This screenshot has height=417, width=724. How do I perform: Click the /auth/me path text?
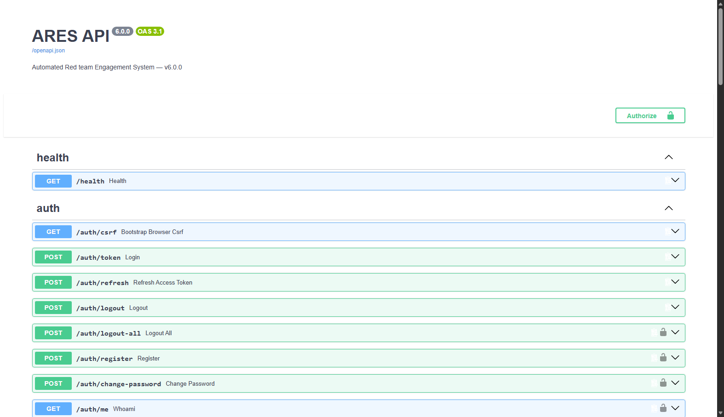pyautogui.click(x=92, y=409)
